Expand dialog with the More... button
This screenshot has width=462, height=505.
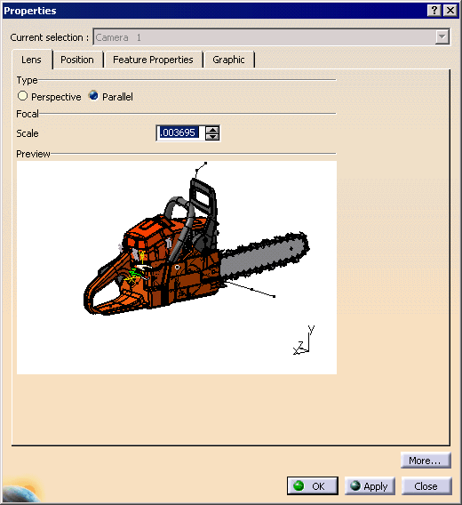tap(426, 461)
